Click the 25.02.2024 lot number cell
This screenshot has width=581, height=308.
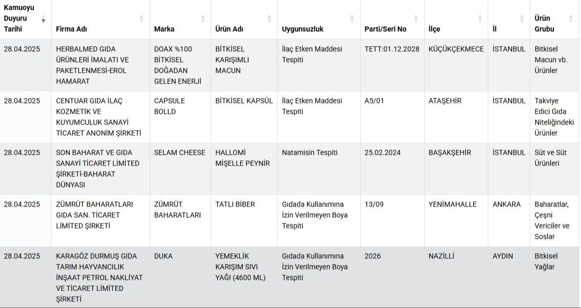pyautogui.click(x=382, y=152)
